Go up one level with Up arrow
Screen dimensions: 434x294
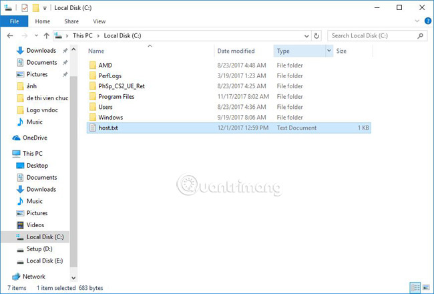coord(47,35)
